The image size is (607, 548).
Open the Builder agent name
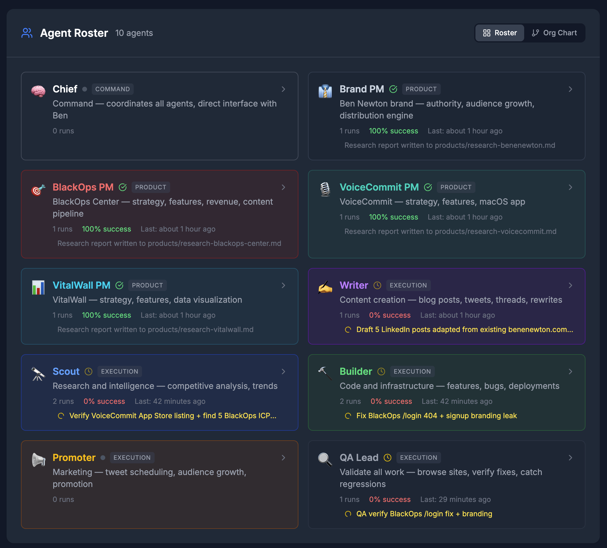(x=356, y=372)
